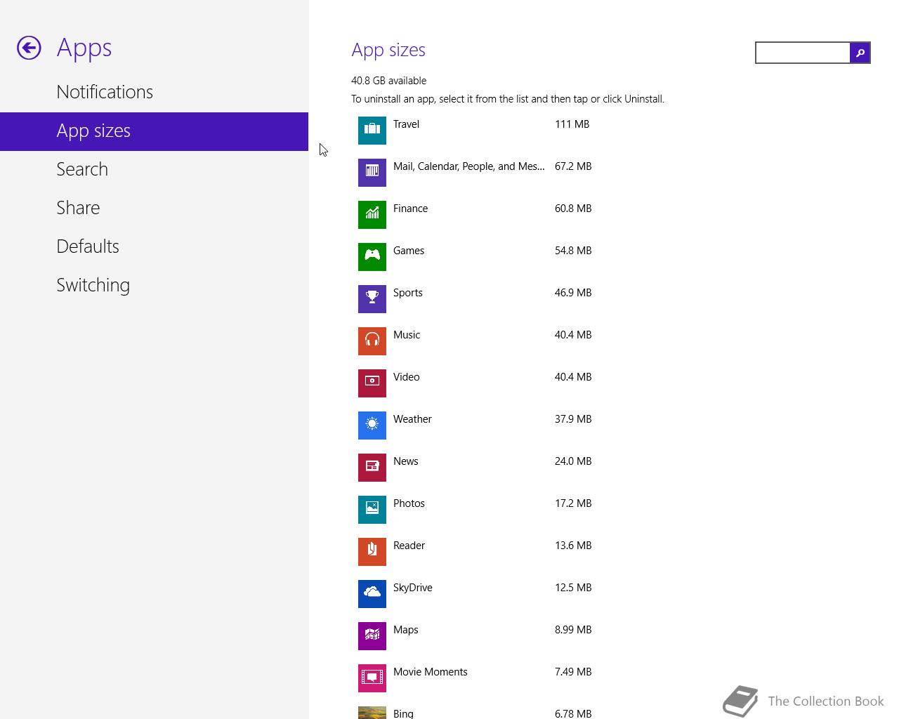Screen dimensions: 899x719
Task: Click the Sports trophy icon
Action: tap(372, 299)
